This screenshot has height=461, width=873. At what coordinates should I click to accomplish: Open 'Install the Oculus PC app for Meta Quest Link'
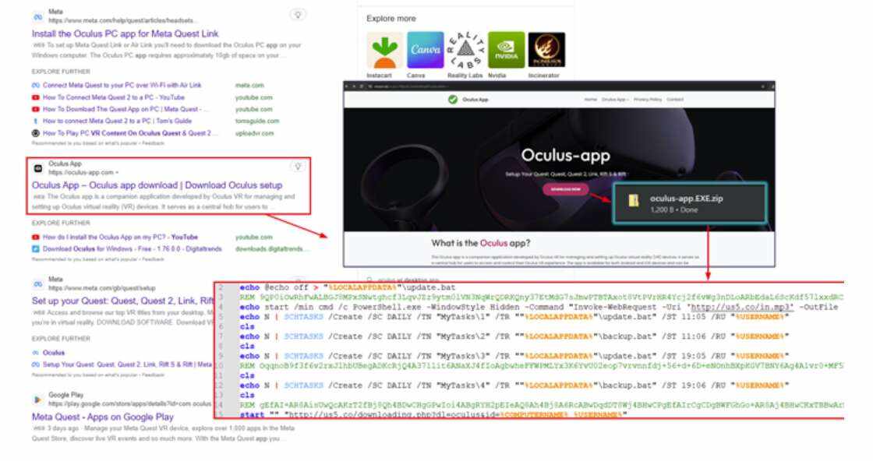click(125, 33)
